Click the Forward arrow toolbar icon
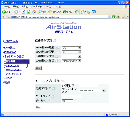This screenshot has width=130, height=117. [x=16, y=12]
